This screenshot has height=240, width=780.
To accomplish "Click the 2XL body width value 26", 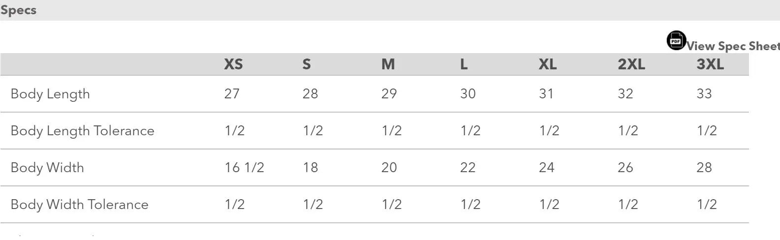I will tap(625, 168).
